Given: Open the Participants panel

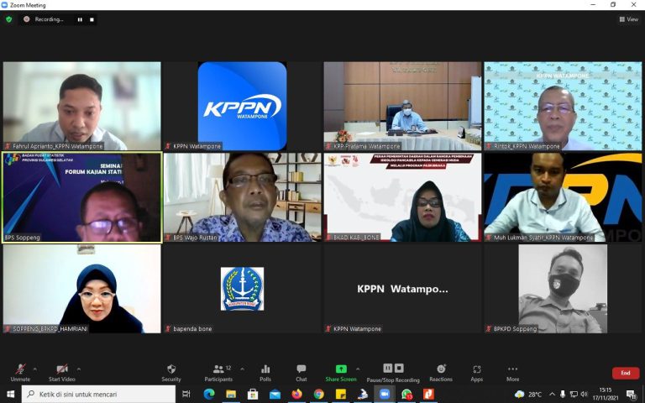Looking at the screenshot, I should click(x=219, y=372).
